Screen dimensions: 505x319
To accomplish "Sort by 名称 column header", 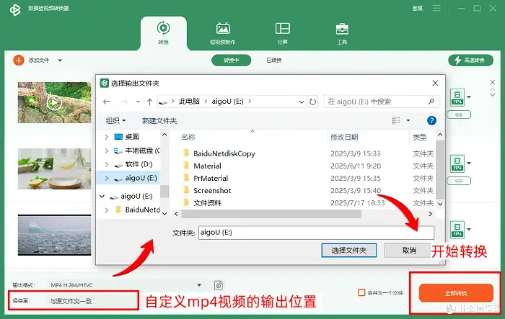I will tap(188, 137).
